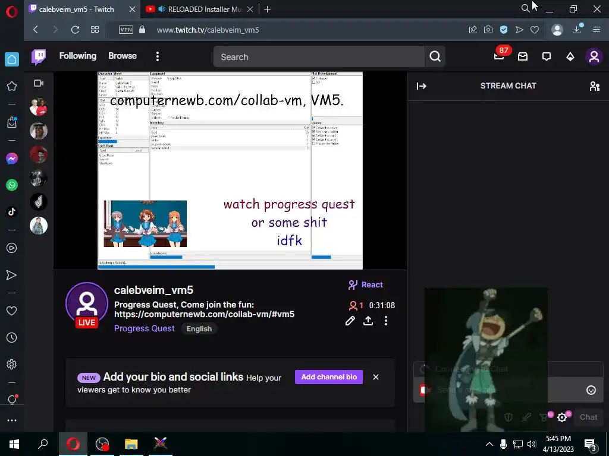Image resolution: width=609 pixels, height=456 pixels.
Task: Click the Twitch Search field
Action: click(x=319, y=56)
